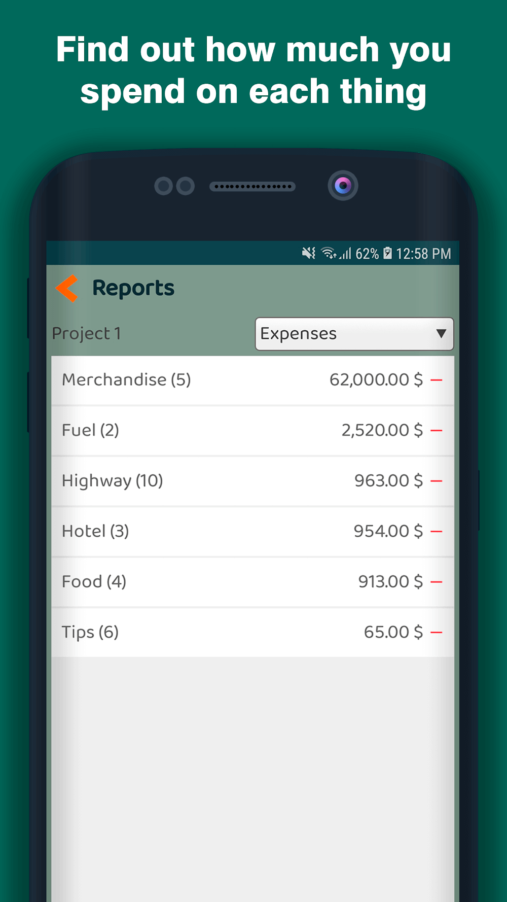Open the Tips (6) entry
The height and width of the screenshot is (902, 507).
(x=90, y=632)
